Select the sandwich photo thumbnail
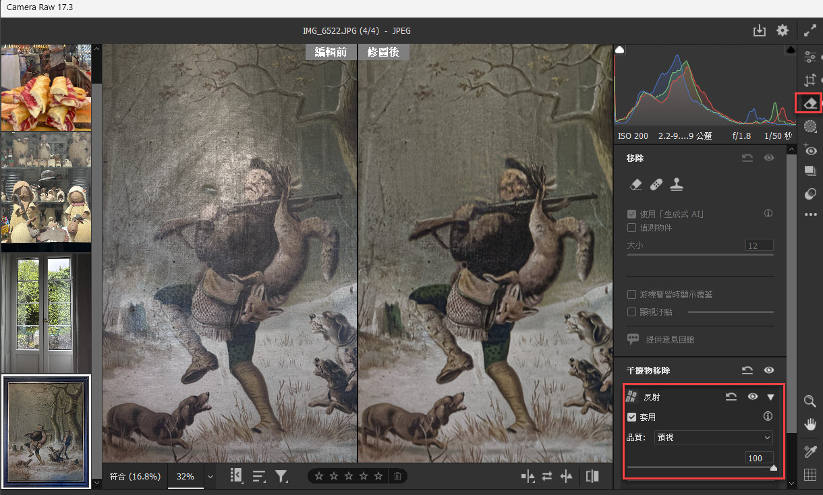This screenshot has width=823, height=495. (46, 87)
